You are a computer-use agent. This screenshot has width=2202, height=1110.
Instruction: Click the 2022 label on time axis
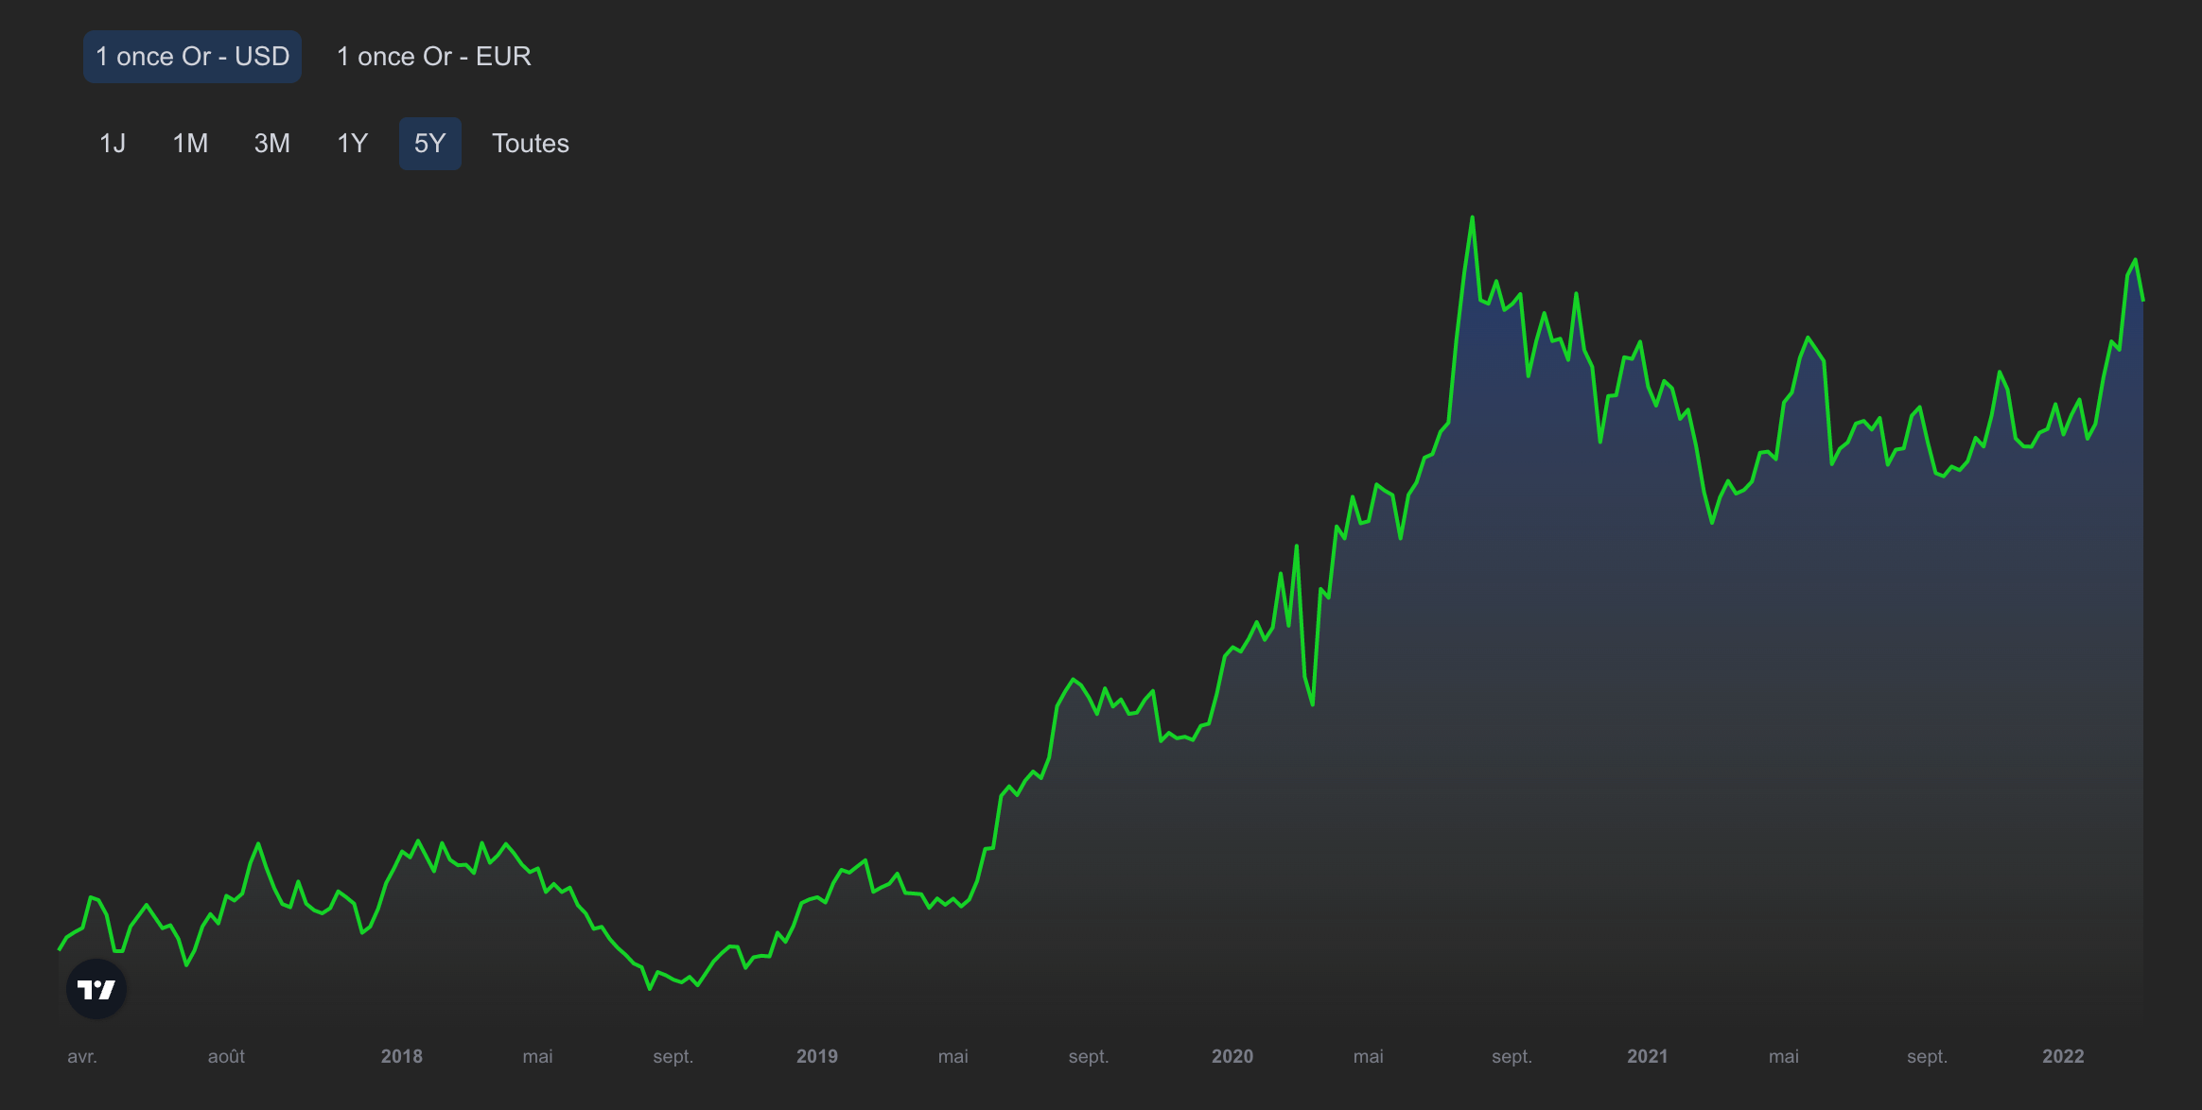[2062, 1056]
